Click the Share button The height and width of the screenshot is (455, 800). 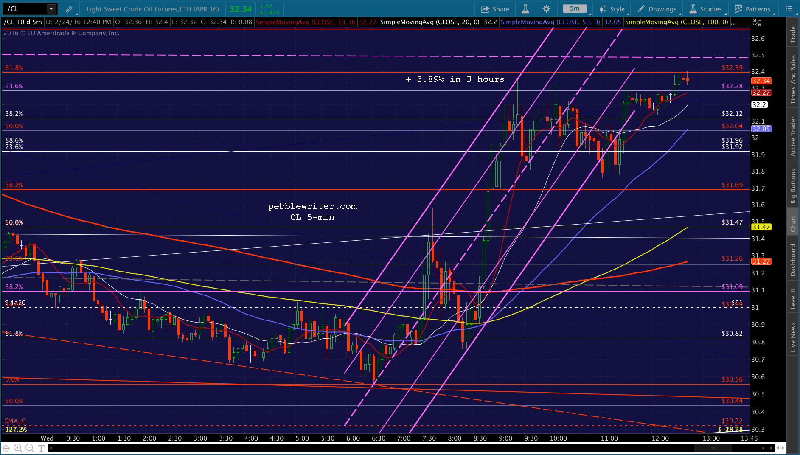[495, 9]
